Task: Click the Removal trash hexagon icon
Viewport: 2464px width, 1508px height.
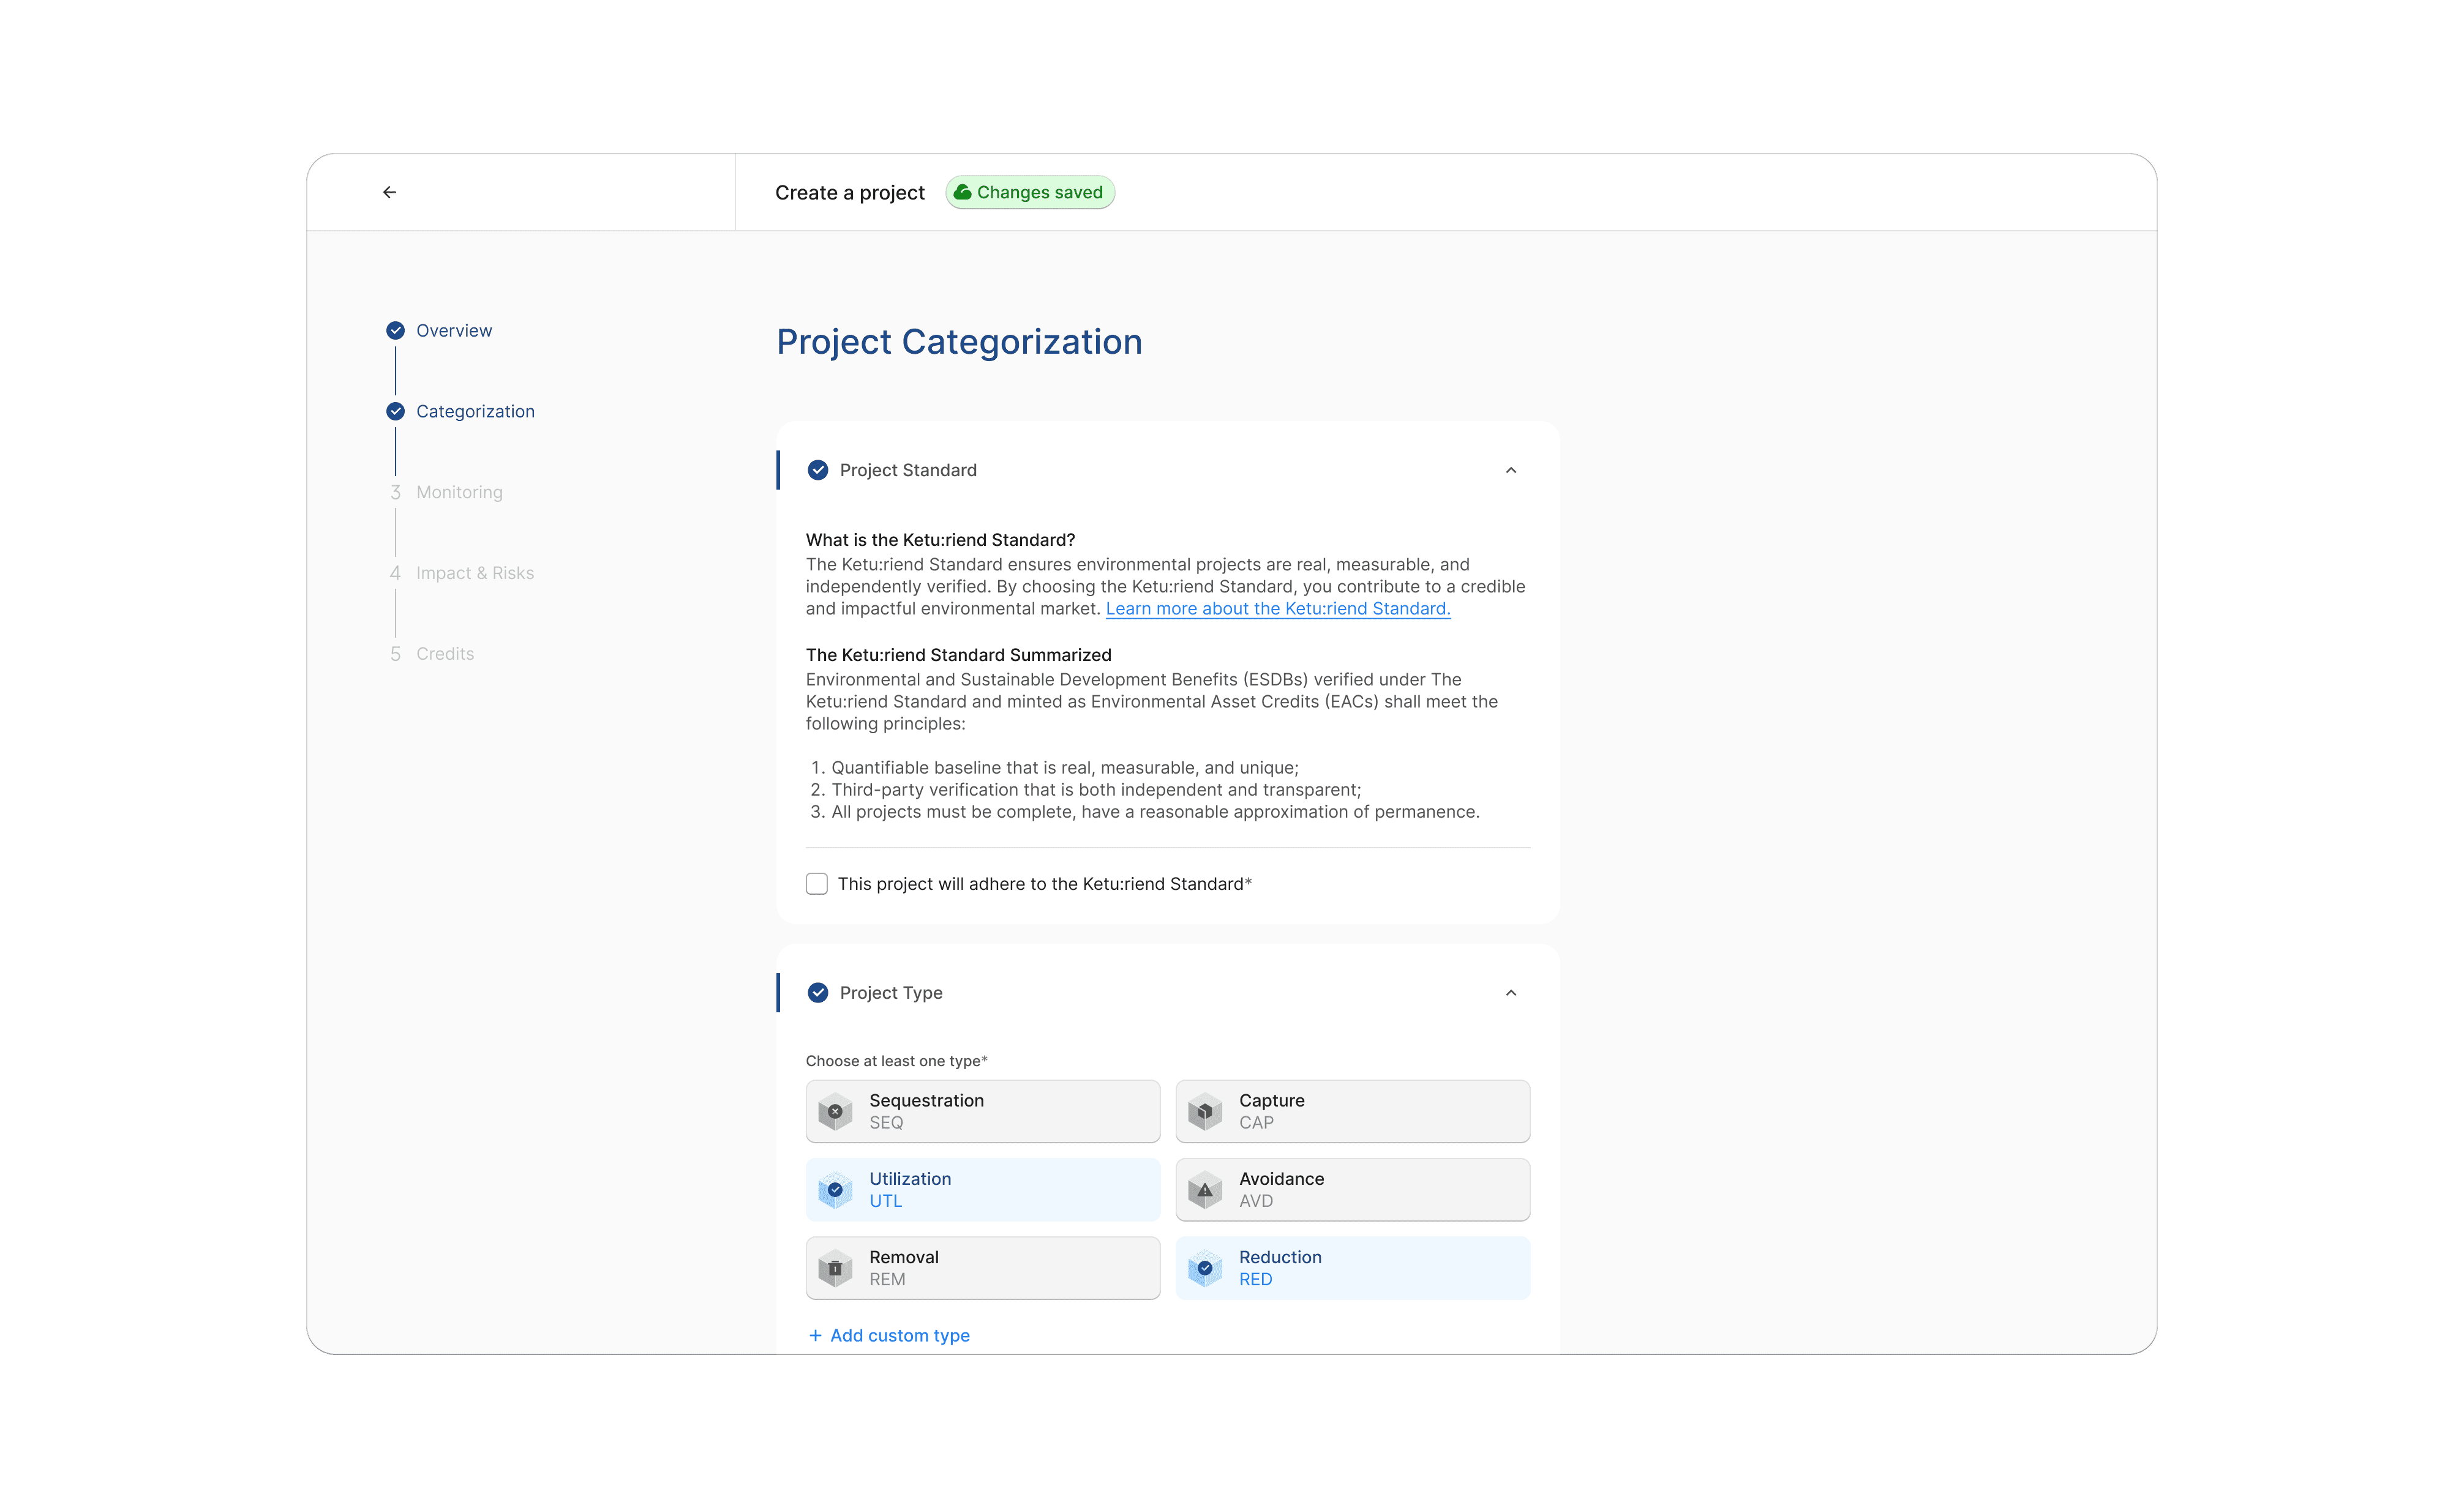Action: click(835, 1268)
